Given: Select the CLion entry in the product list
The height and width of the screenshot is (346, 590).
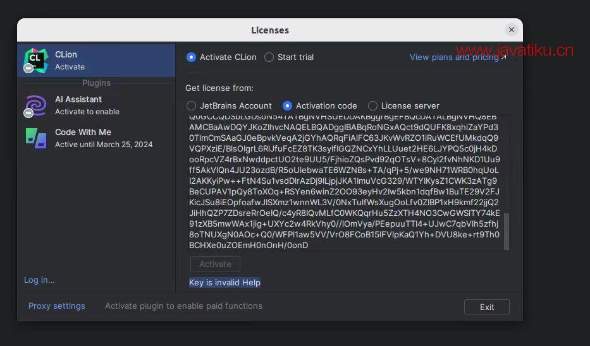Looking at the screenshot, I should coord(96,61).
